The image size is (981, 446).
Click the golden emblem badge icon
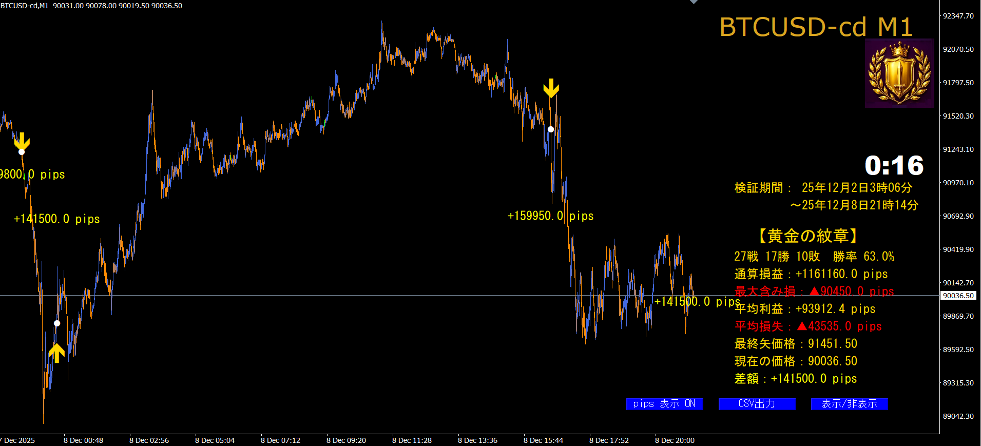click(899, 73)
